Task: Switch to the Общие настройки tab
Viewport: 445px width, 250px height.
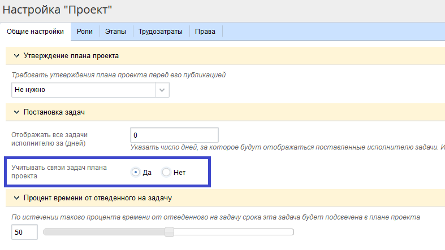Action: 35,32
